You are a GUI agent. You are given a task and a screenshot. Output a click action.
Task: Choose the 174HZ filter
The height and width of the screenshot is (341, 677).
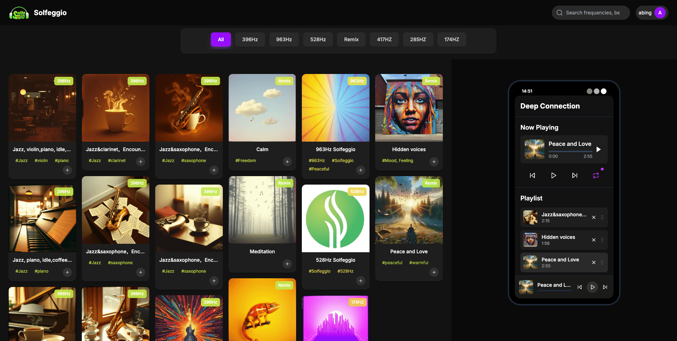click(452, 39)
